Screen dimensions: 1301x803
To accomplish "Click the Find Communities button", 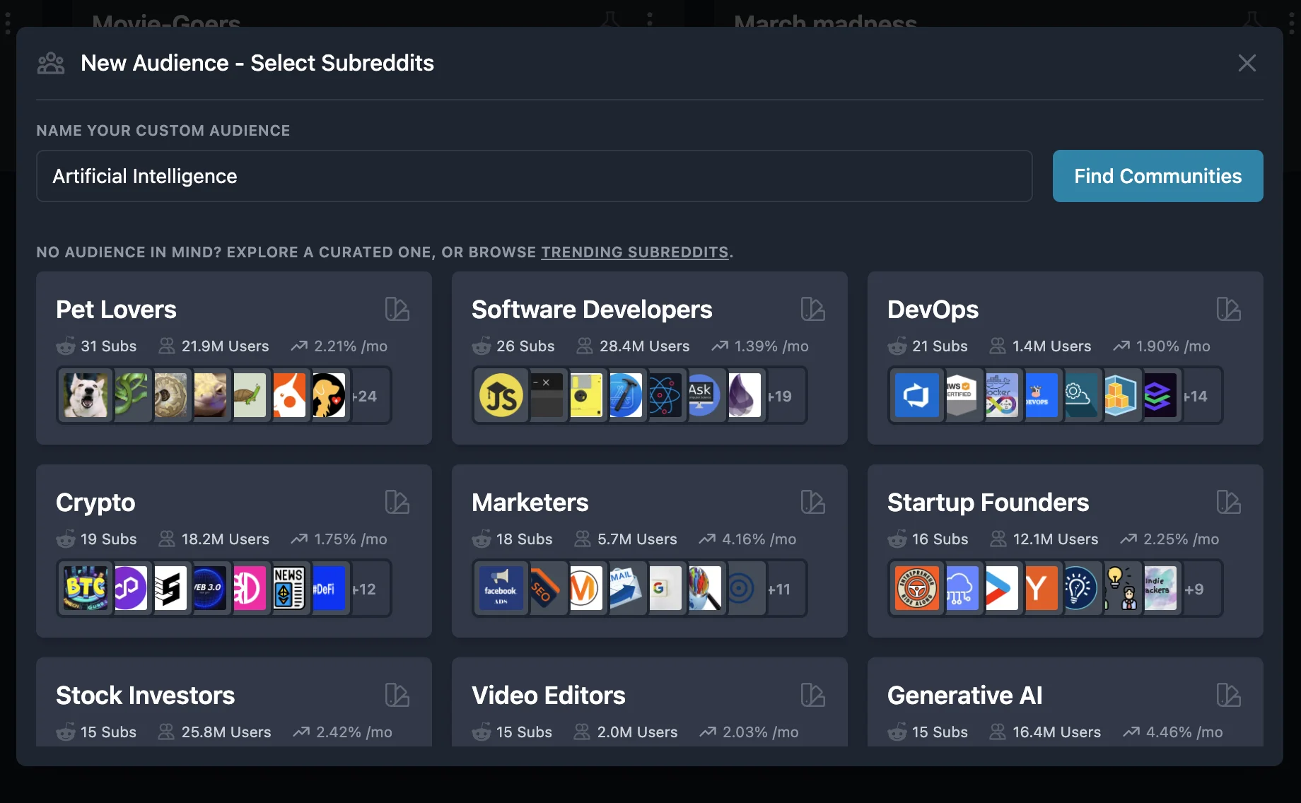I will [x=1157, y=176].
